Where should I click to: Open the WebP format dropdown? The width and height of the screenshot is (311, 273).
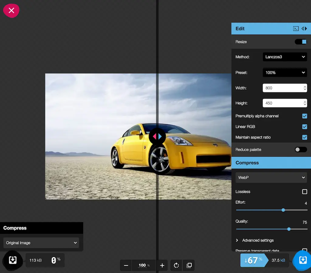(271, 178)
